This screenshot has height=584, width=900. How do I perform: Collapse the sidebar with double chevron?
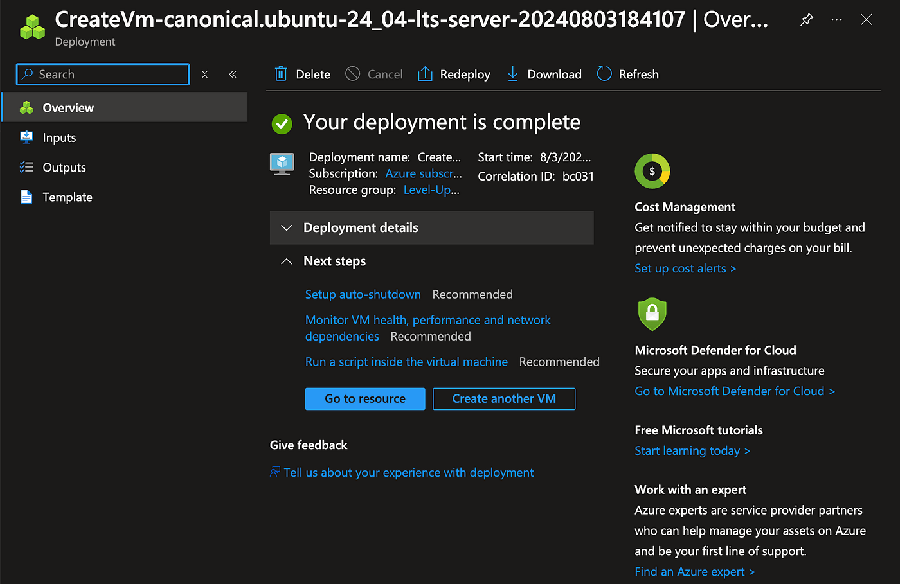click(233, 75)
